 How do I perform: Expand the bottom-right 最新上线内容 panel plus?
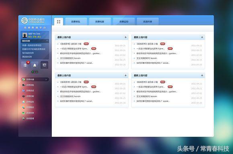(202, 75)
